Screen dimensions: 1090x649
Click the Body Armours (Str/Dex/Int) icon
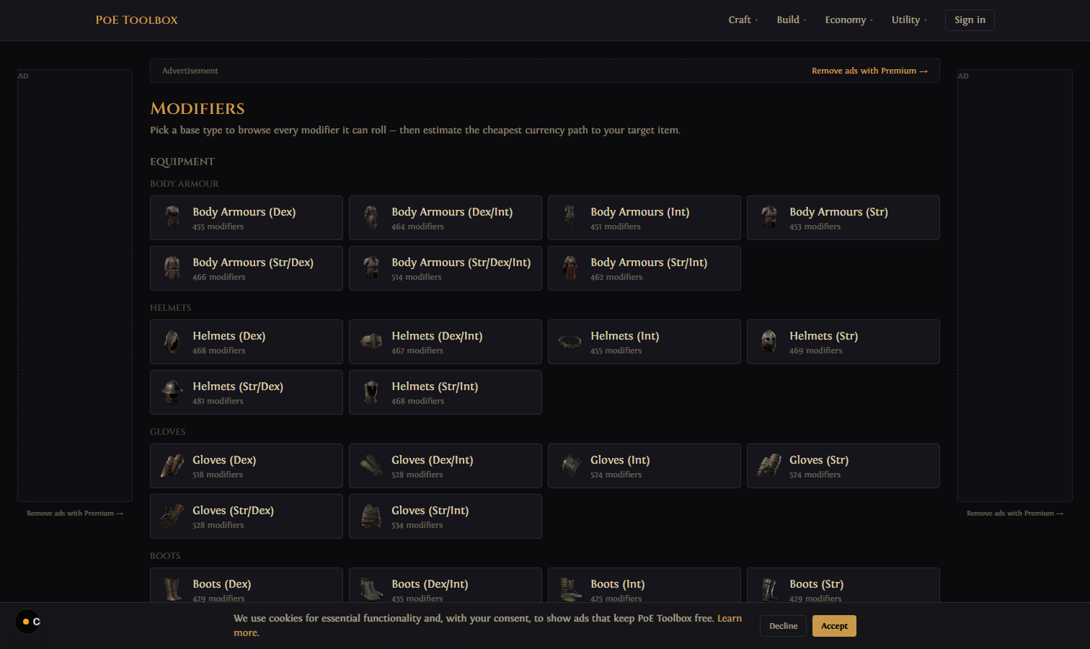click(371, 268)
